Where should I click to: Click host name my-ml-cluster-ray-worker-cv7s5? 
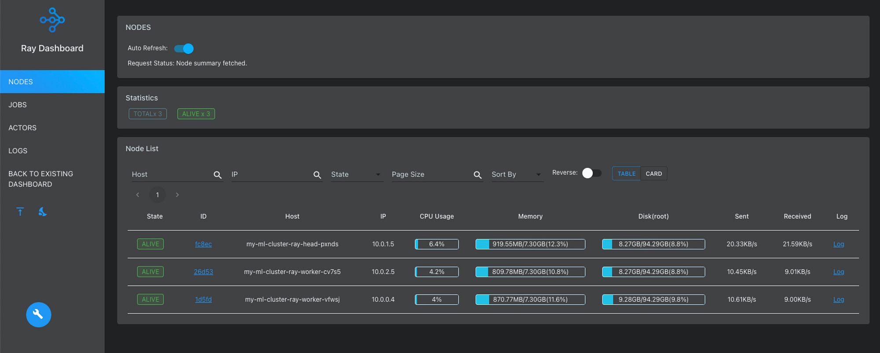click(x=292, y=272)
